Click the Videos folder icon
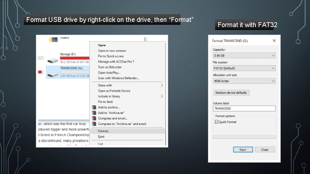Viewport: 310px width, 174px height. coord(53,39)
